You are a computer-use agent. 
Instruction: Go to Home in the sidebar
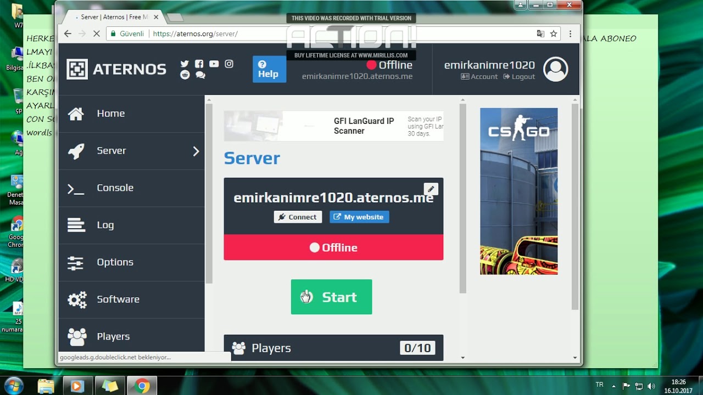click(x=131, y=114)
